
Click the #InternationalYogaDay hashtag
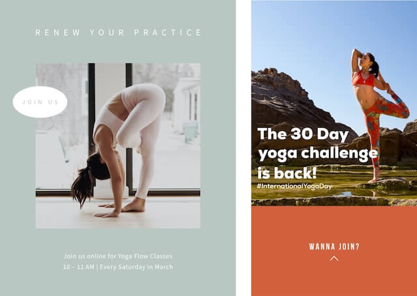pyautogui.click(x=295, y=186)
